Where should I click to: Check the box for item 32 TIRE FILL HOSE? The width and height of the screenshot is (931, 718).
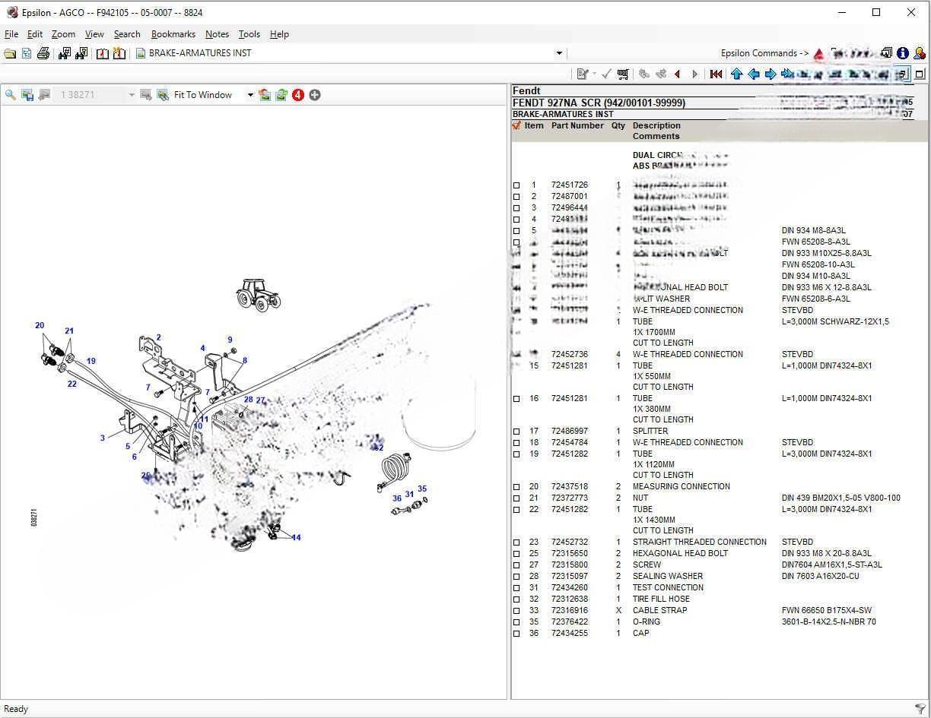click(x=516, y=599)
